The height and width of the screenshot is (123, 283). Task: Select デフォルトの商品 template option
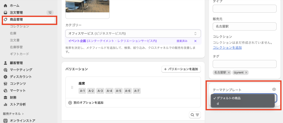pyautogui.click(x=229, y=98)
